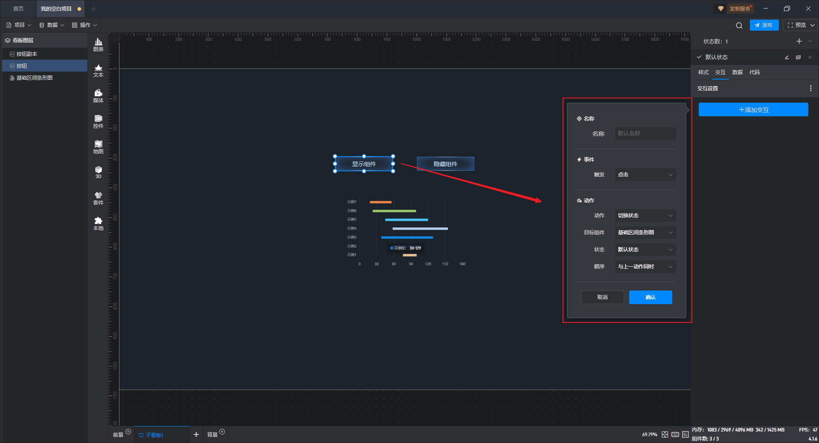Open the 顺序 order dropdown
The width and height of the screenshot is (819, 443).
(645, 267)
